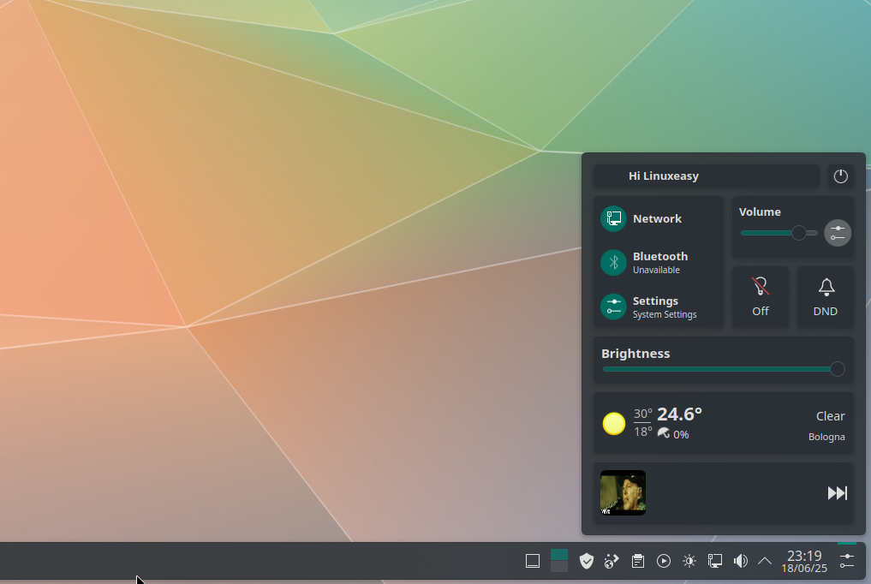Click the Bluetooth icon in the panel
The height and width of the screenshot is (584, 871).
pyautogui.click(x=613, y=263)
